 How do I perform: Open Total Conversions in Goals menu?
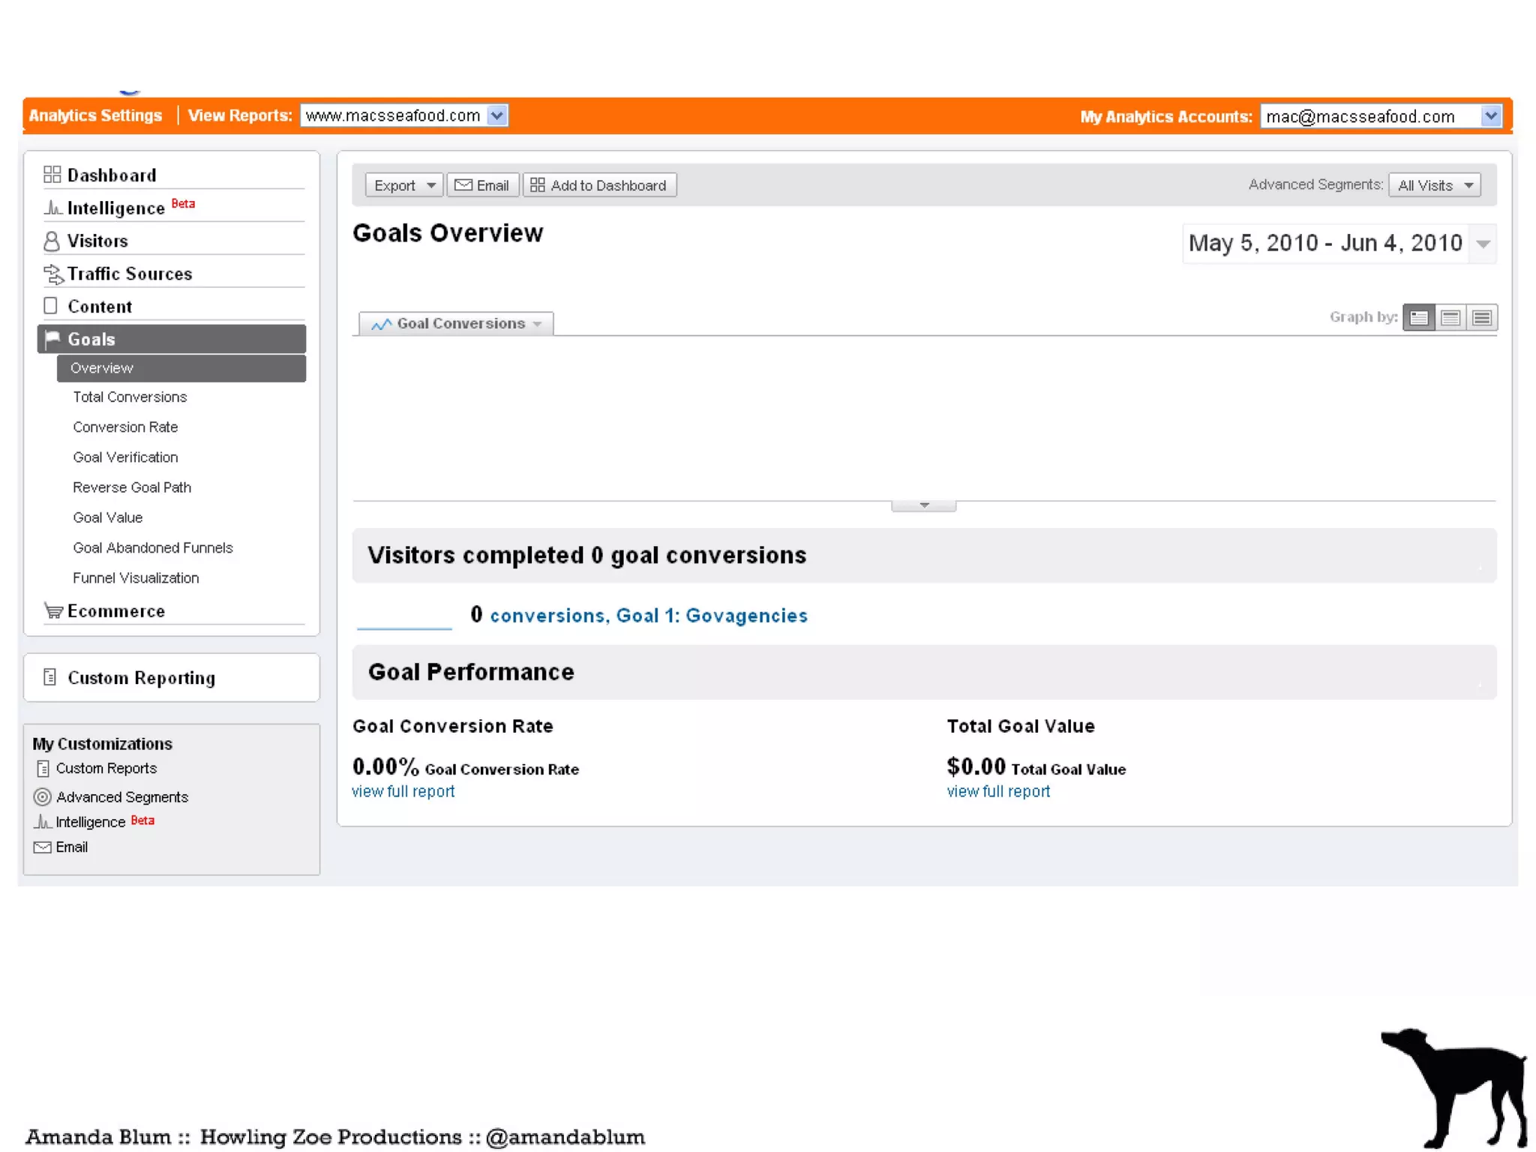click(130, 397)
